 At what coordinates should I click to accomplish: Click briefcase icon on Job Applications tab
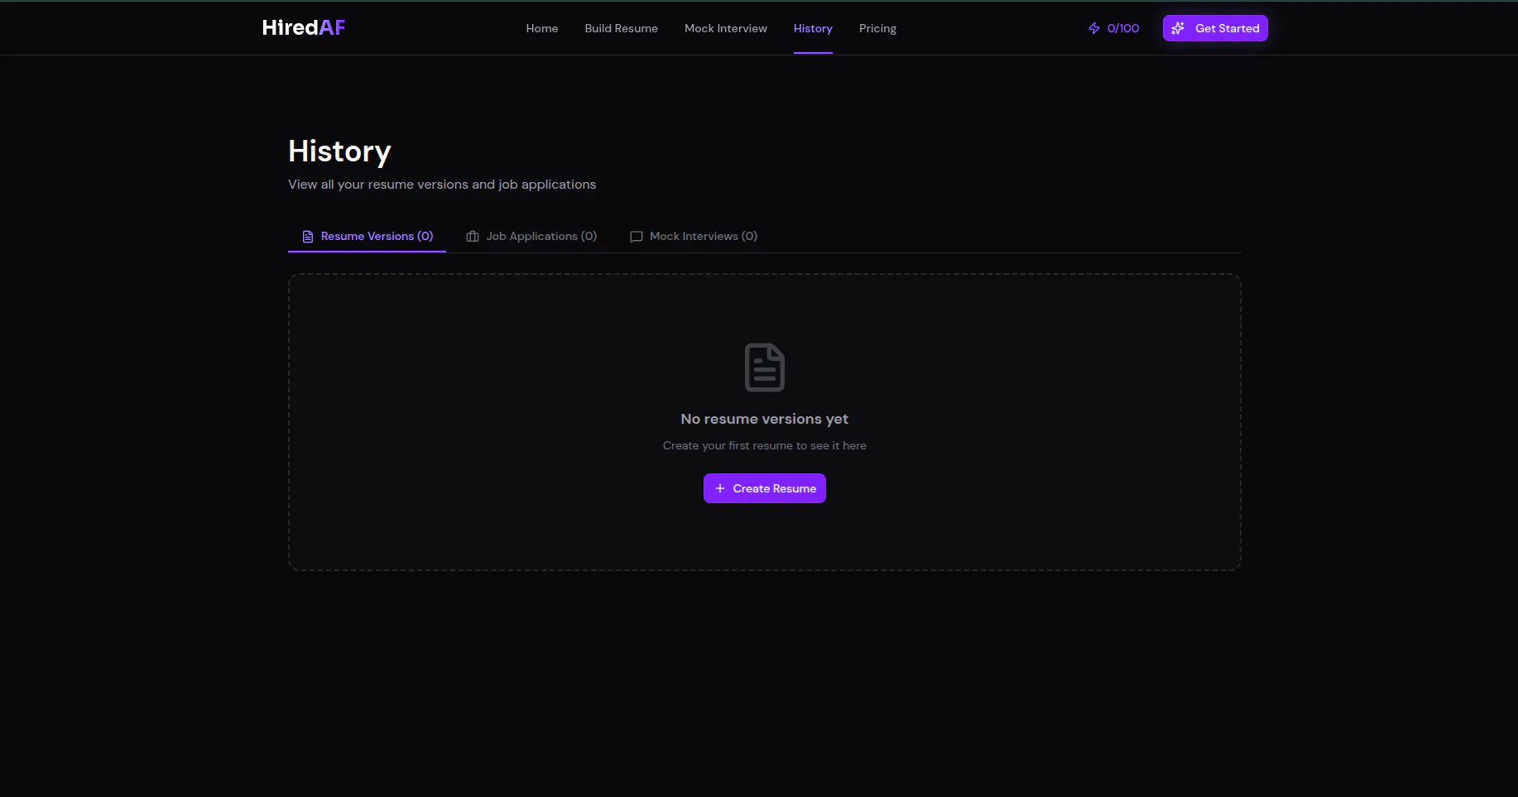tap(473, 237)
